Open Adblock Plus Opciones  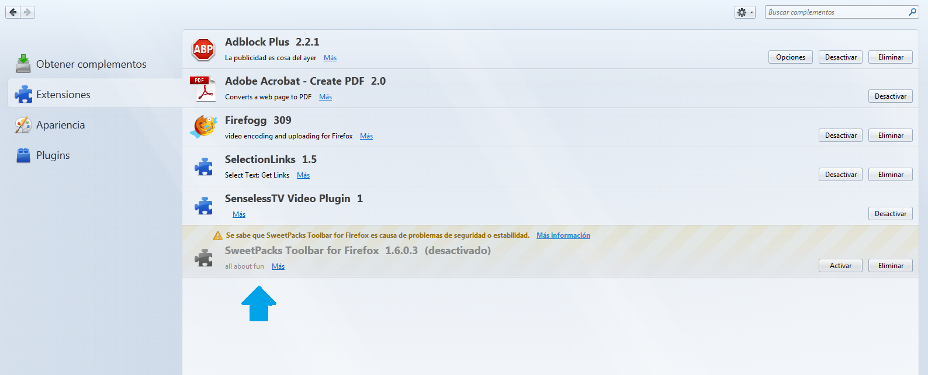[790, 57]
